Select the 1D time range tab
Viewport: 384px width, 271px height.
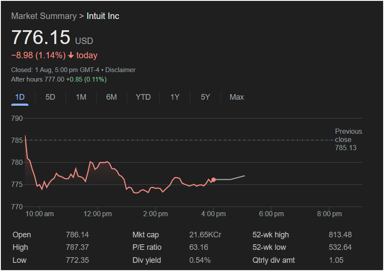pos(20,97)
